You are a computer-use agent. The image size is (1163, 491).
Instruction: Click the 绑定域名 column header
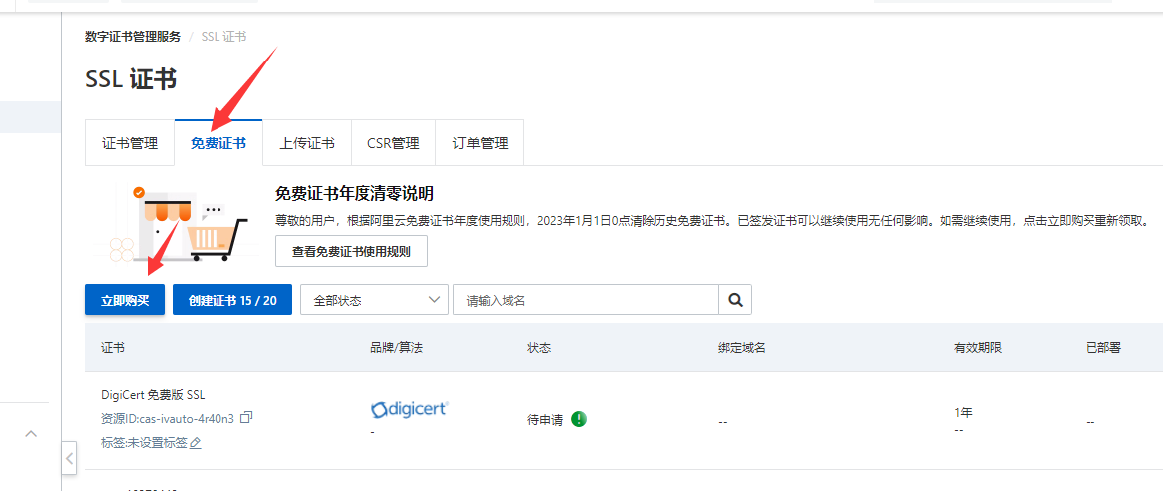(x=741, y=347)
